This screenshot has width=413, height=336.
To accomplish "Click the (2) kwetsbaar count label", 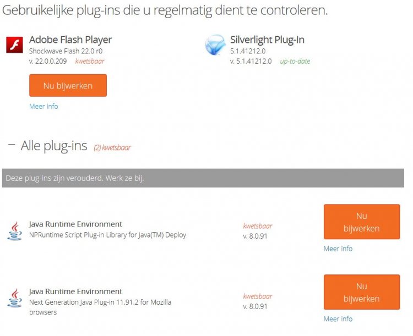I will point(112,147).
